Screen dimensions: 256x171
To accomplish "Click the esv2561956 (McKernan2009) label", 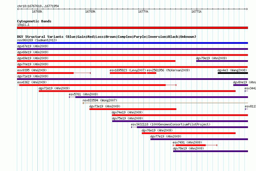I will coord(168,70).
